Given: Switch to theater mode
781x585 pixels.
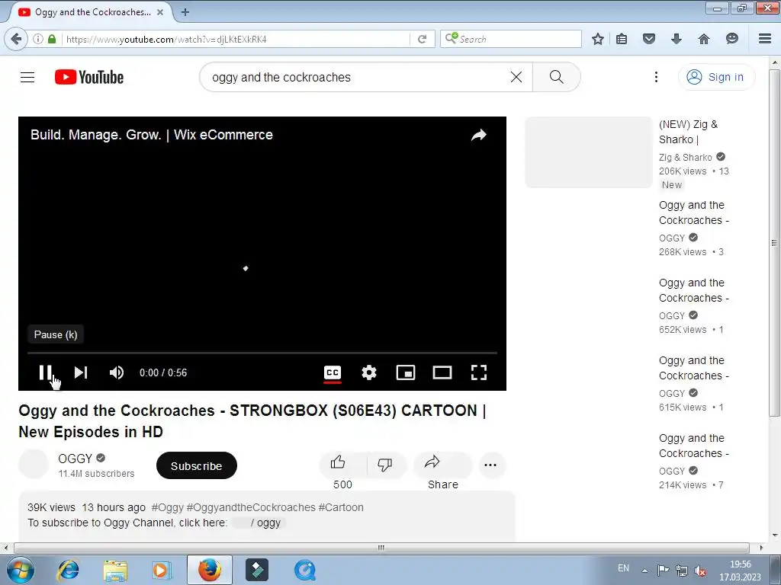Looking at the screenshot, I should (x=442, y=372).
